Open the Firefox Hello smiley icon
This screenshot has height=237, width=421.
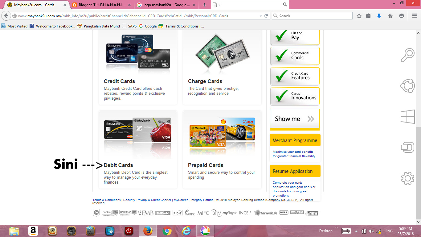pos(401,16)
